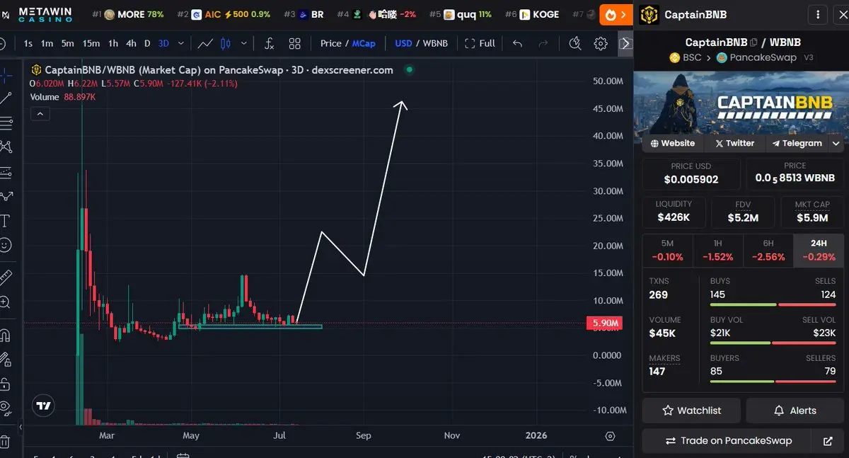Open the multi-chart layout grid

pos(295,43)
